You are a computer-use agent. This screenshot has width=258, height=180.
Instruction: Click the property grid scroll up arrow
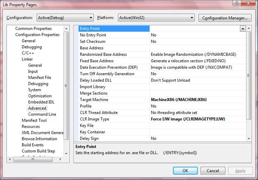point(249,28)
